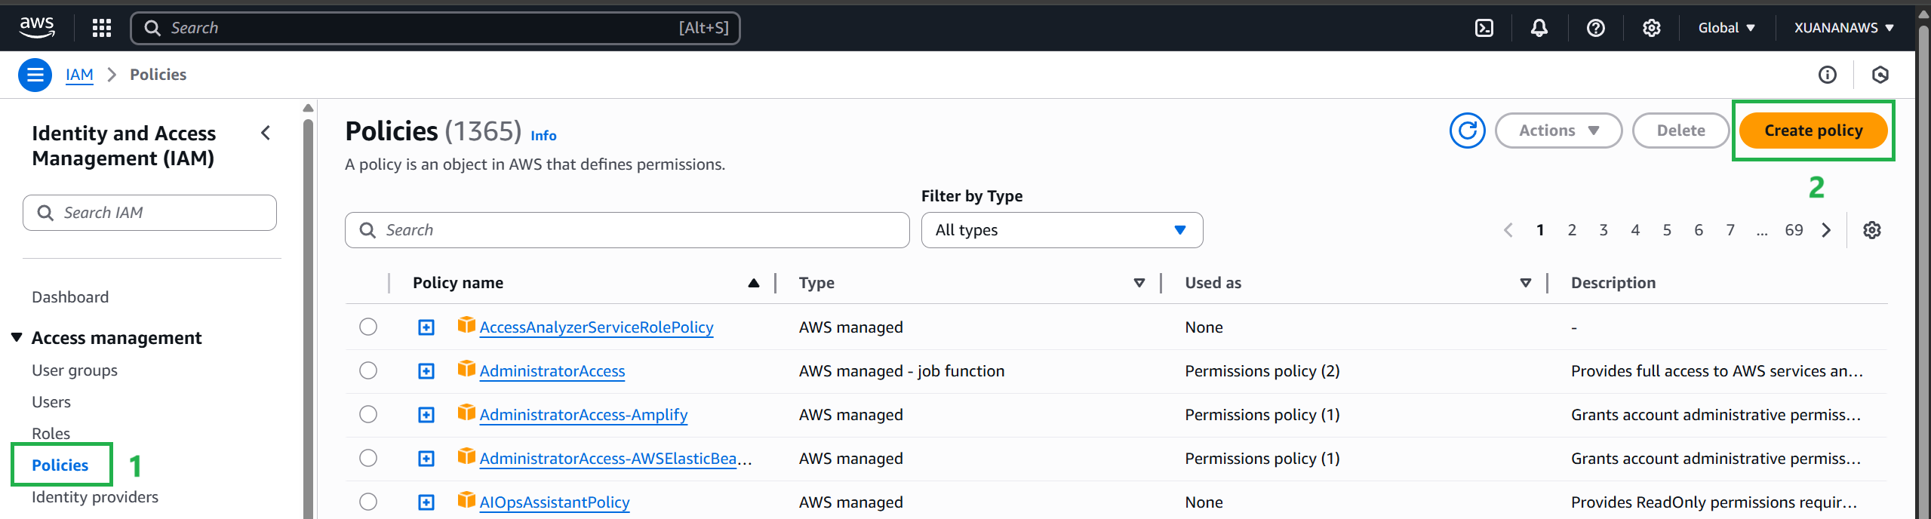Collapse the IAM navigation panel
1931x519 pixels.
pyautogui.click(x=266, y=134)
